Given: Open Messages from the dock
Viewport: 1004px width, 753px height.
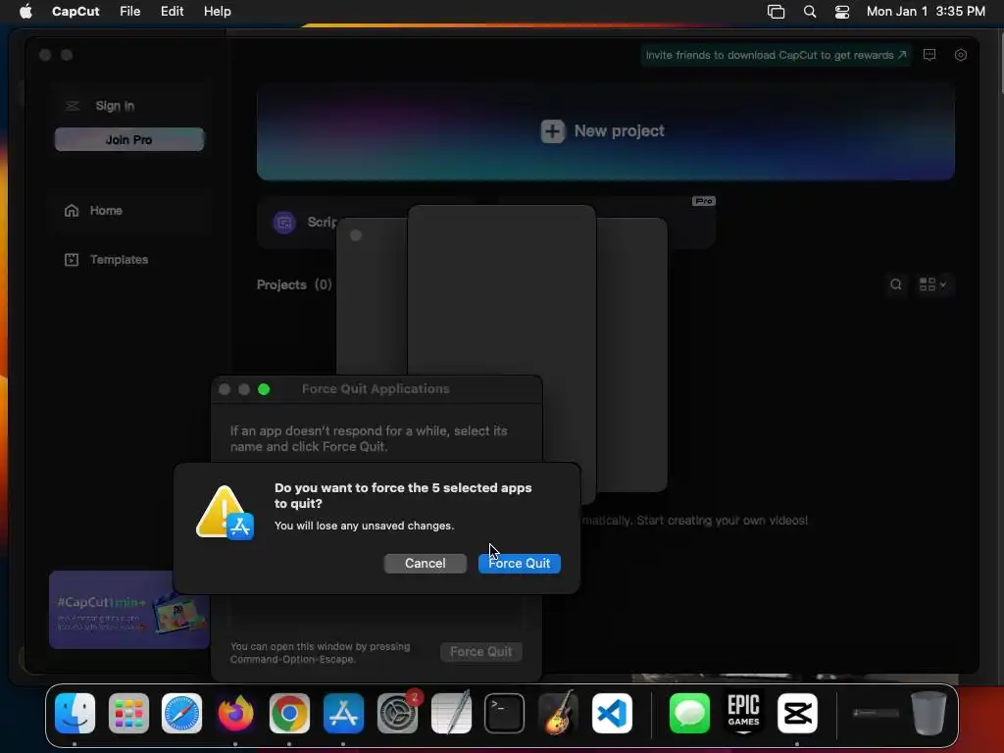Looking at the screenshot, I should pyautogui.click(x=689, y=714).
